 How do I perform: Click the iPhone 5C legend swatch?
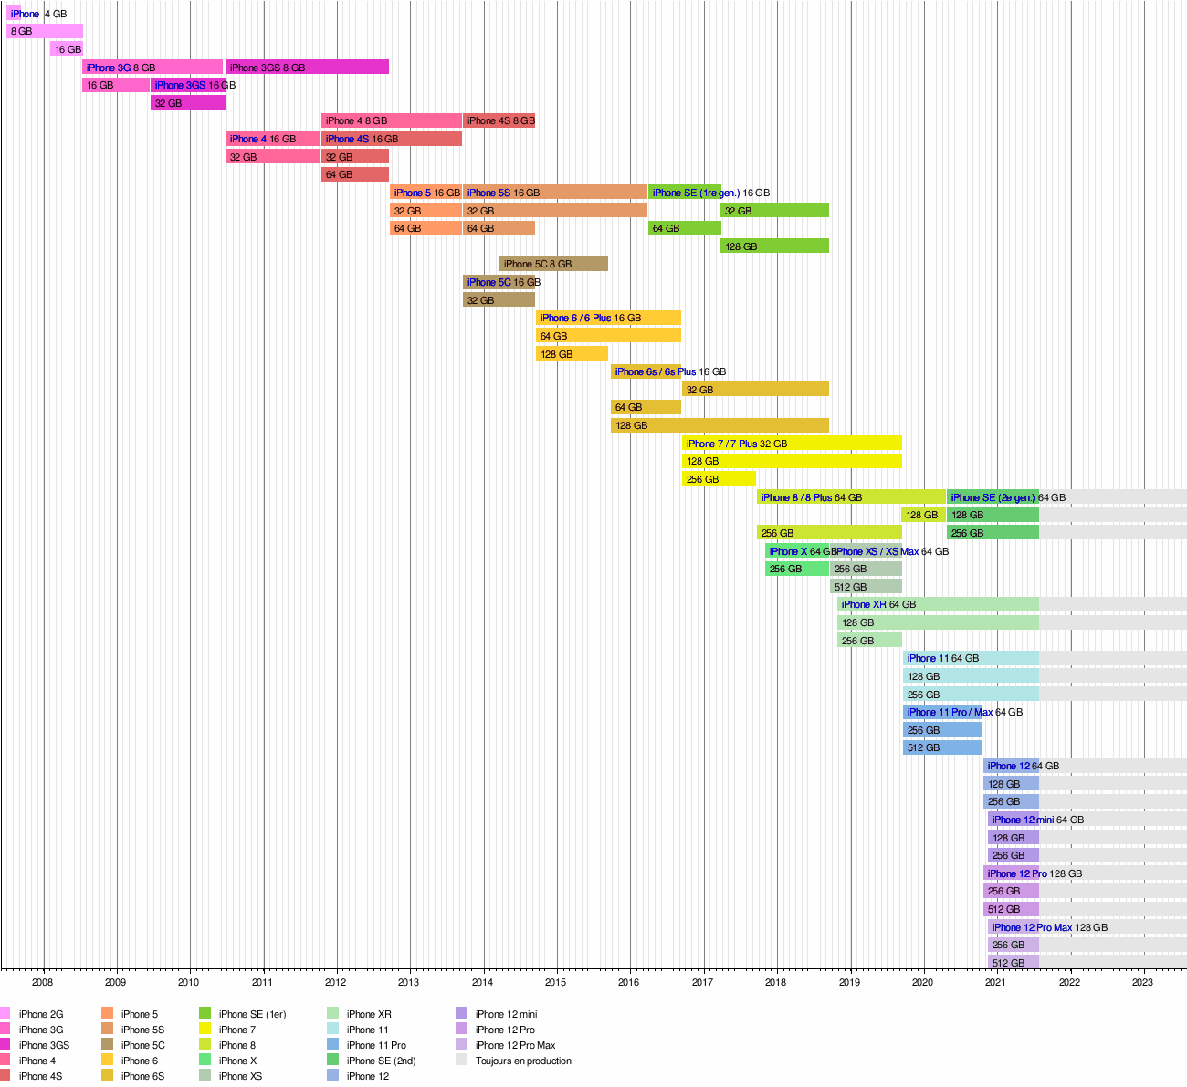tap(107, 1045)
